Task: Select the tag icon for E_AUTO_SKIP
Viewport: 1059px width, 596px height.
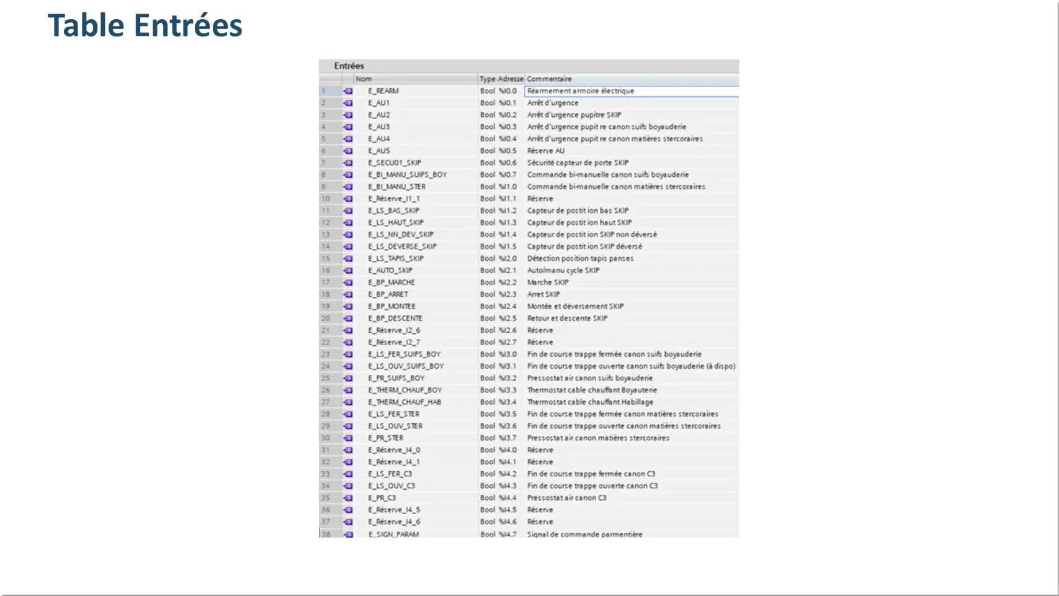Action: coord(348,271)
